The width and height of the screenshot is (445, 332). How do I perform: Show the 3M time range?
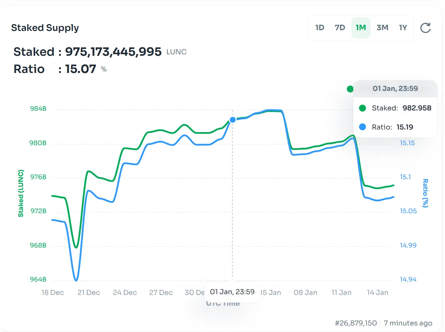[382, 28]
